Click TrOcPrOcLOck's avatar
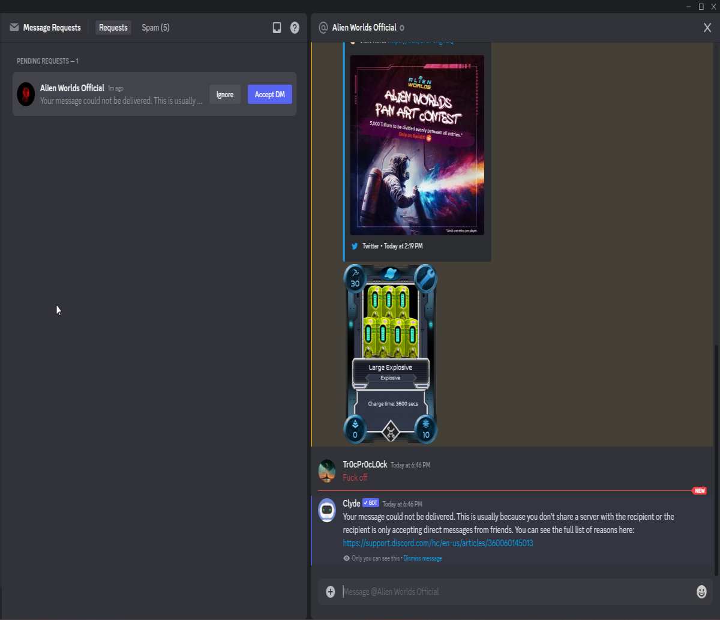 tap(327, 471)
